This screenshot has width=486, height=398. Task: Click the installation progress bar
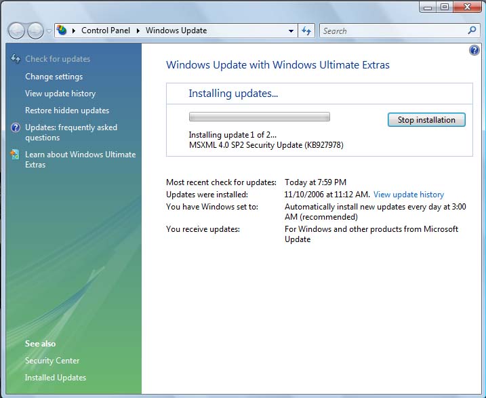tap(259, 117)
